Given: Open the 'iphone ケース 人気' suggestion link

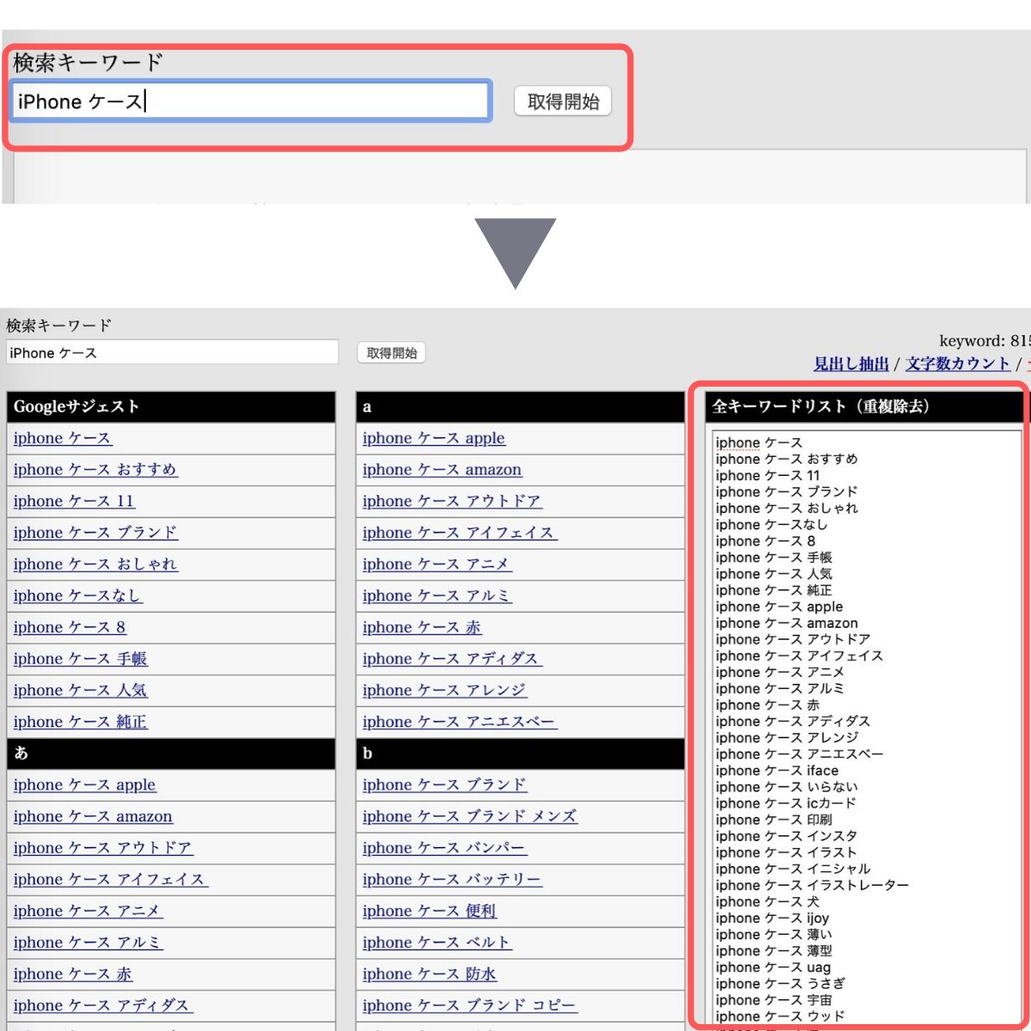Looking at the screenshot, I should point(81,691).
